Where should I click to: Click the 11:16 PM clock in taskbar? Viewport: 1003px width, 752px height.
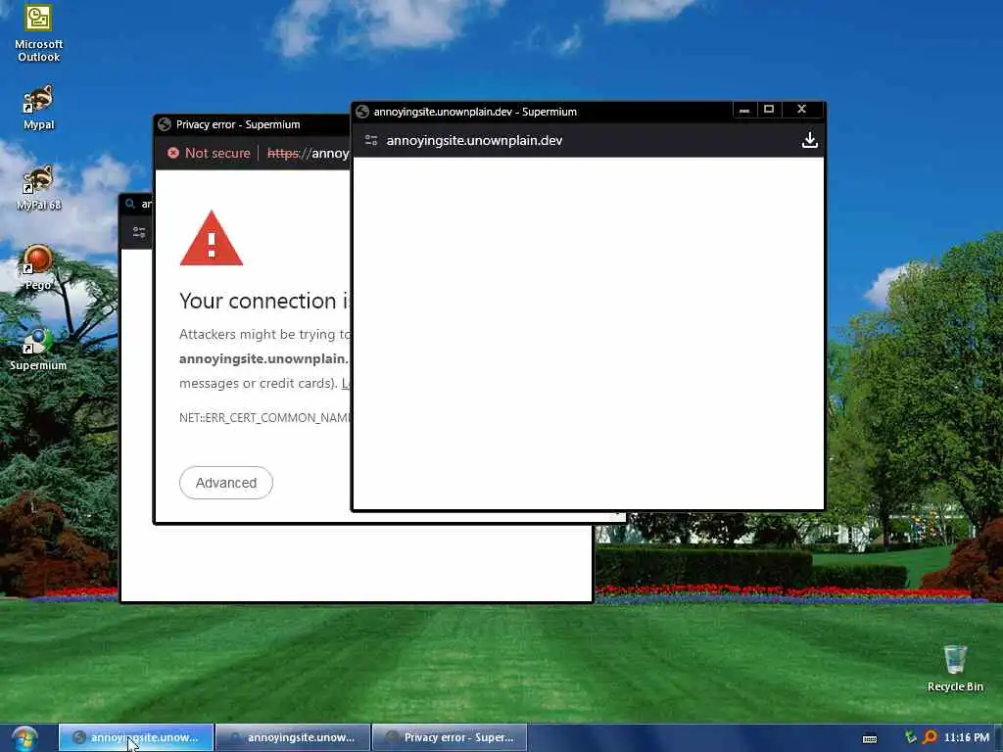[x=966, y=737]
